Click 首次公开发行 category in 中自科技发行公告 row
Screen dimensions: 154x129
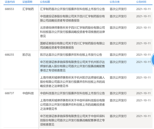(x=118, y=93)
